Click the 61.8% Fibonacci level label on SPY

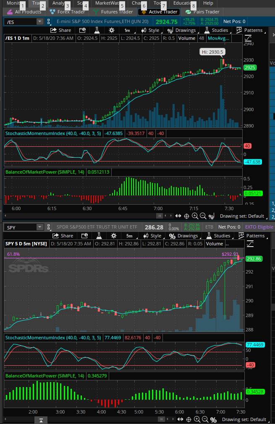click(x=13, y=254)
